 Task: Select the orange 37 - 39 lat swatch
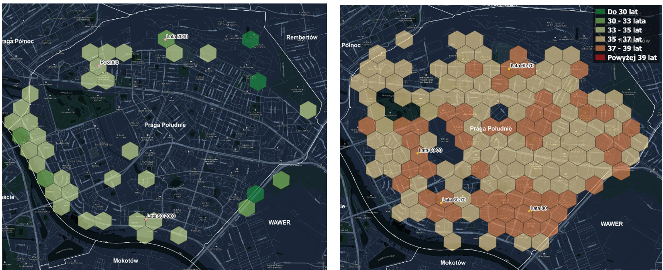tap(600, 49)
